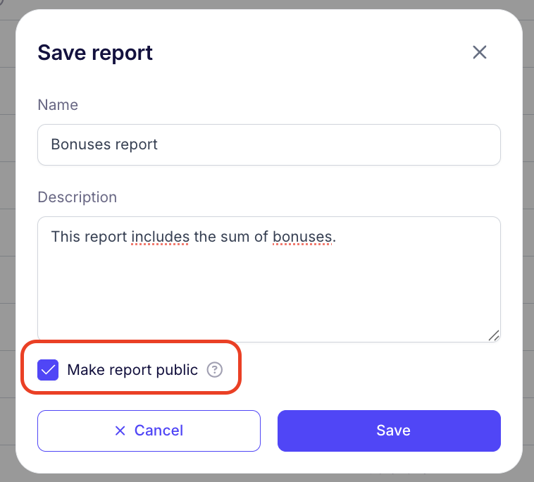Click the X icon inside Cancel button
Image resolution: width=534 pixels, height=482 pixels.
coord(120,431)
